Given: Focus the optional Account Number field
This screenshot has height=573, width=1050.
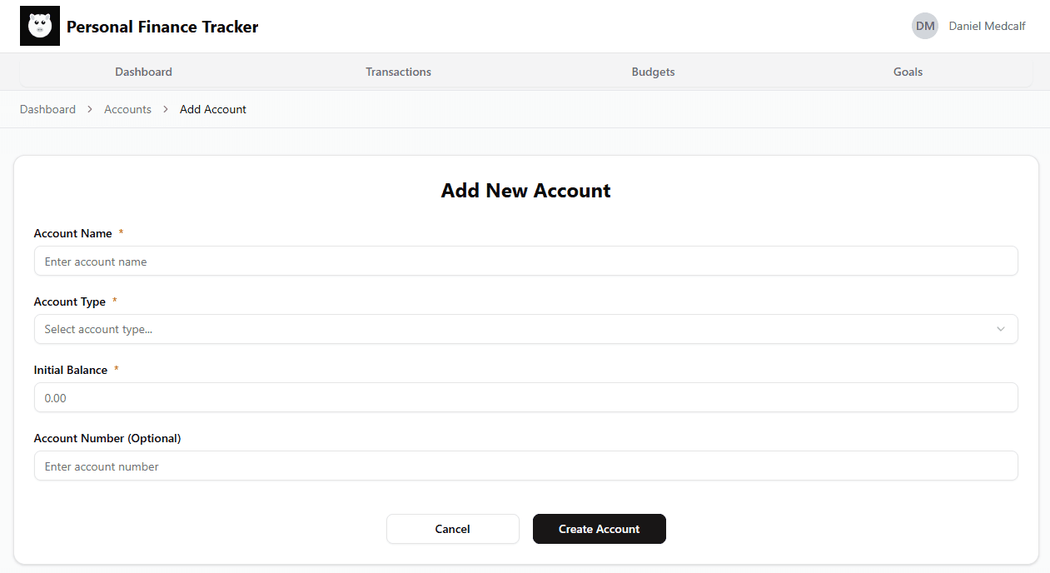Looking at the screenshot, I should tap(525, 466).
